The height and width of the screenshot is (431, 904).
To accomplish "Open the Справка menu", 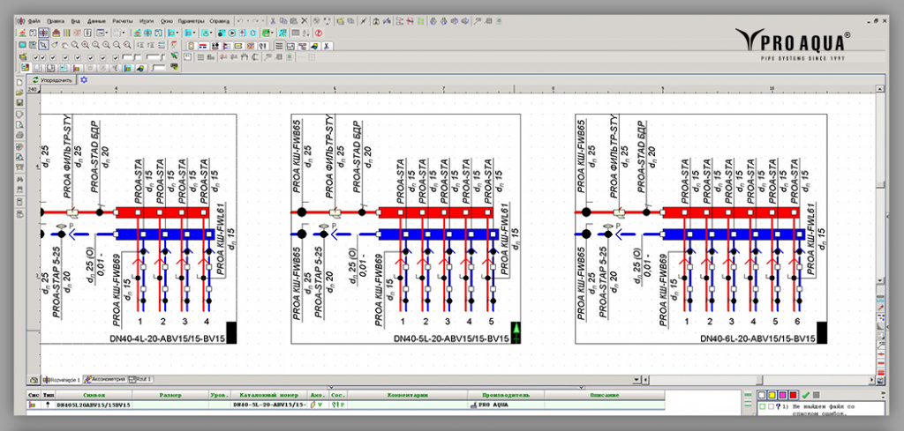I will click(220, 21).
